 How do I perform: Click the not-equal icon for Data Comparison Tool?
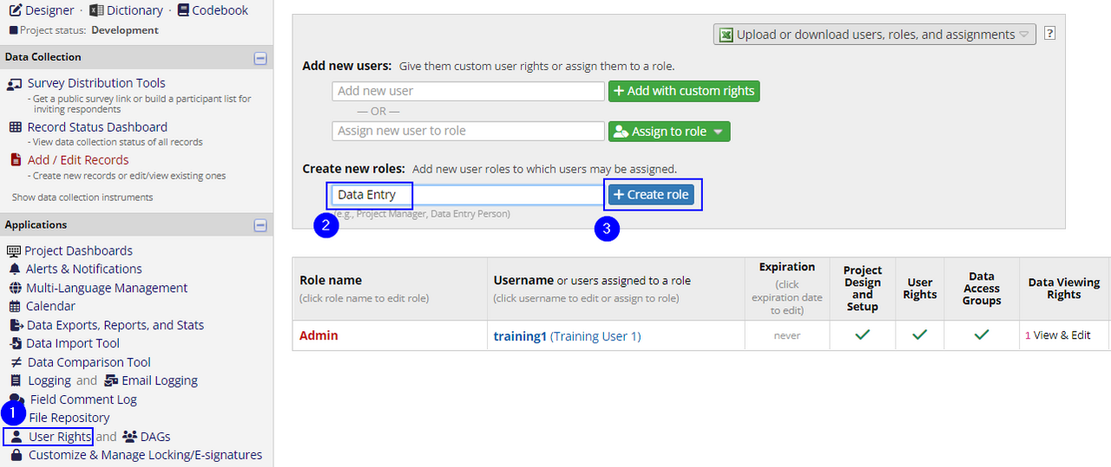15,363
